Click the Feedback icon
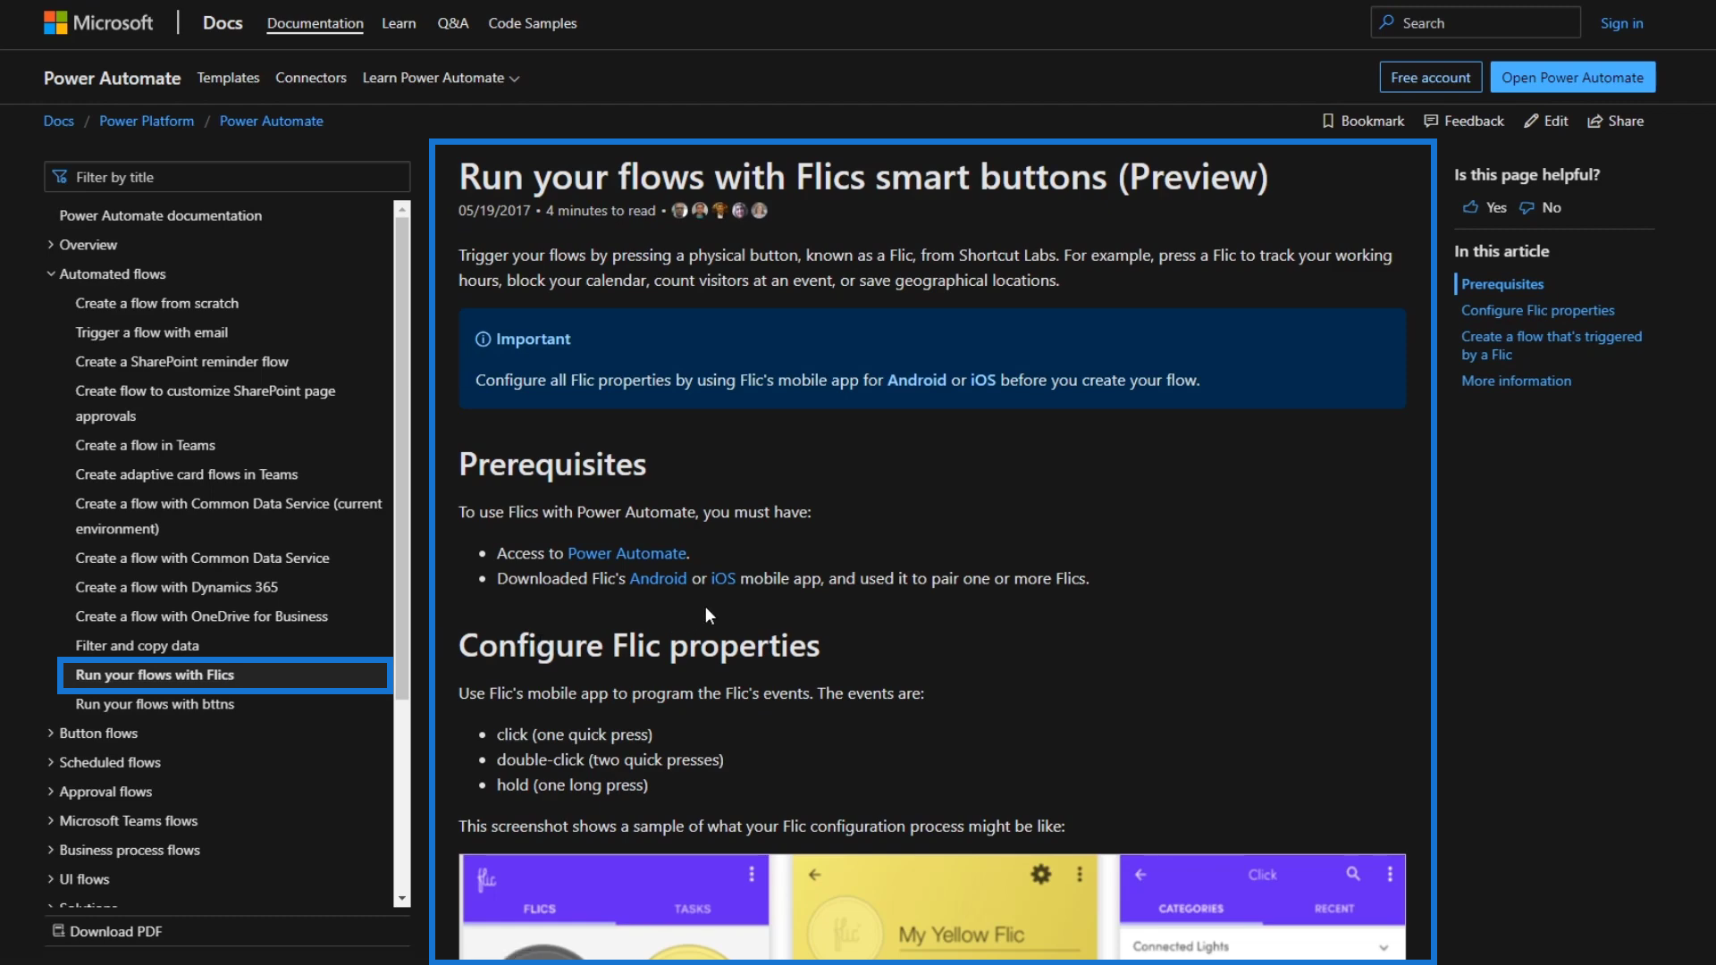Image resolution: width=1716 pixels, height=965 pixels. pyautogui.click(x=1431, y=121)
